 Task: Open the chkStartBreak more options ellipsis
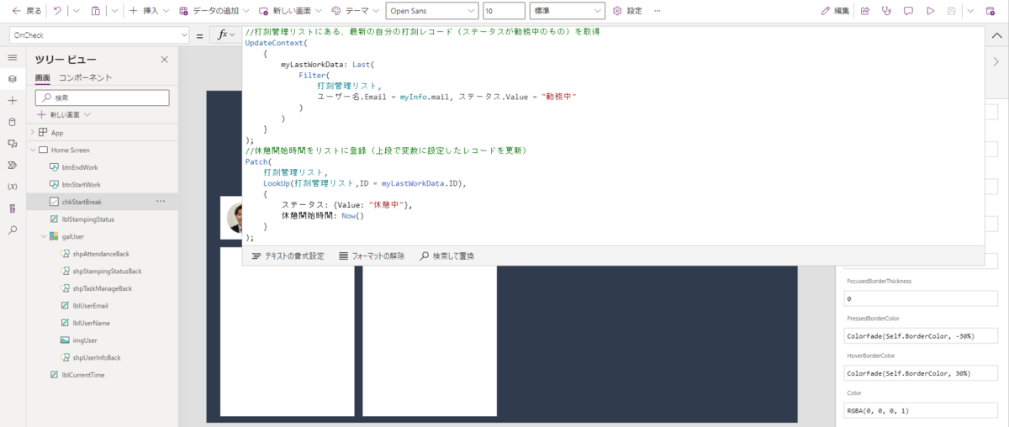pos(161,202)
